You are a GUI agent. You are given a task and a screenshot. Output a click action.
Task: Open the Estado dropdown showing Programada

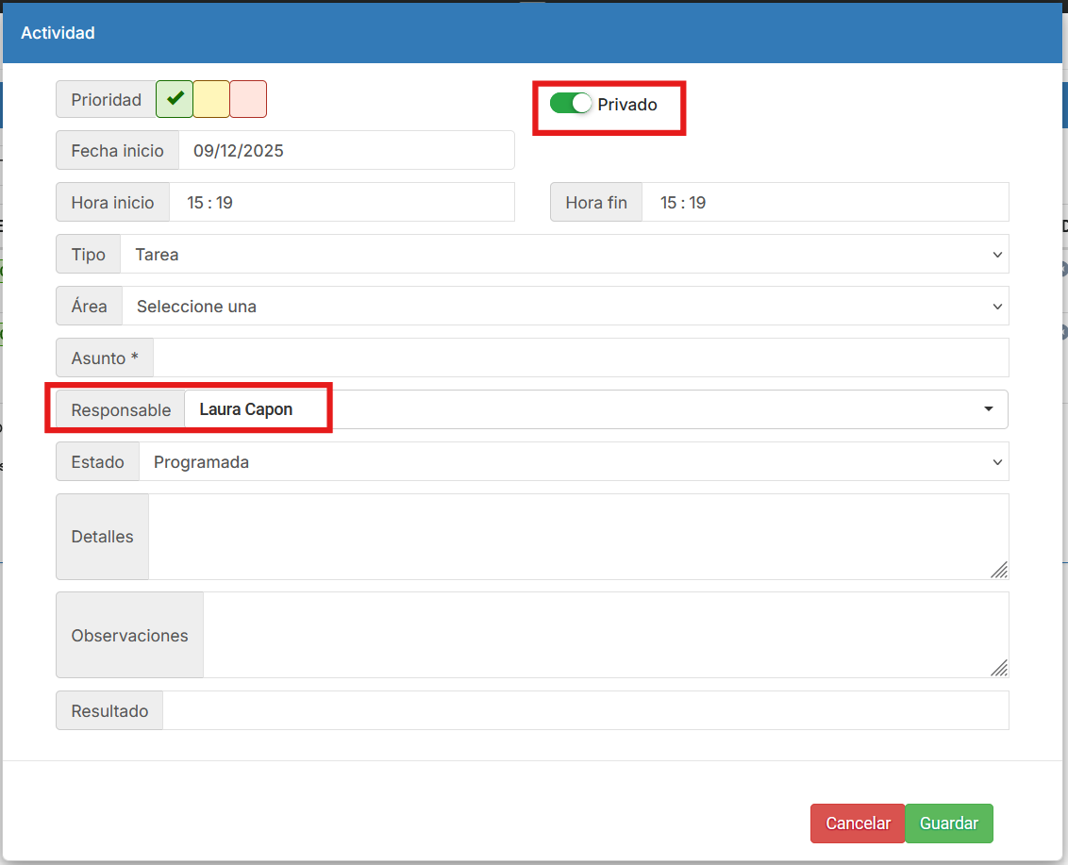point(573,462)
